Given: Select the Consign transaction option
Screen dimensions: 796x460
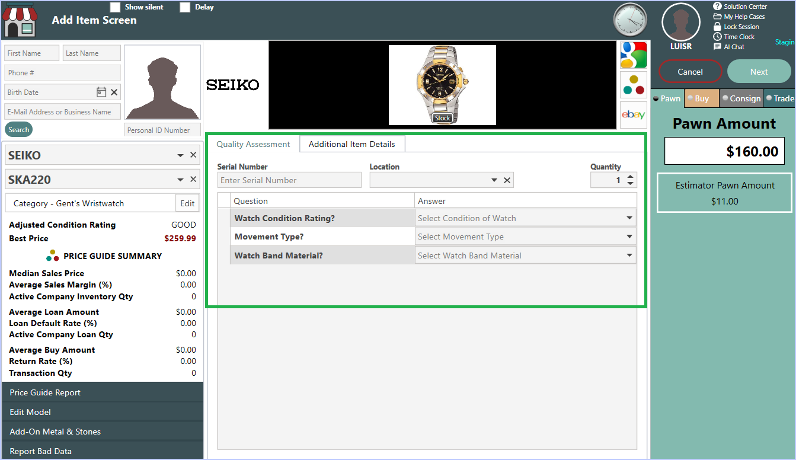Looking at the screenshot, I should click(x=741, y=98).
